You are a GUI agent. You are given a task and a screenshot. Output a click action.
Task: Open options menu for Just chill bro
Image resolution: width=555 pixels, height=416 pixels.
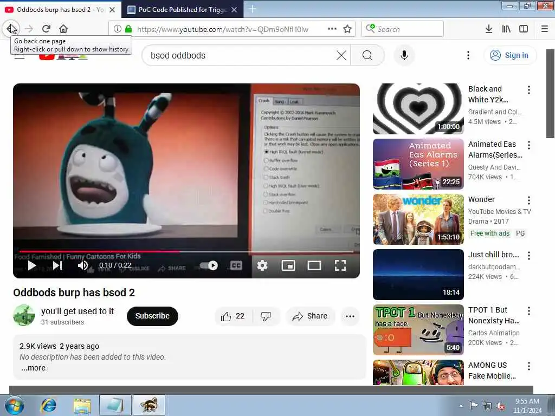tap(529, 256)
